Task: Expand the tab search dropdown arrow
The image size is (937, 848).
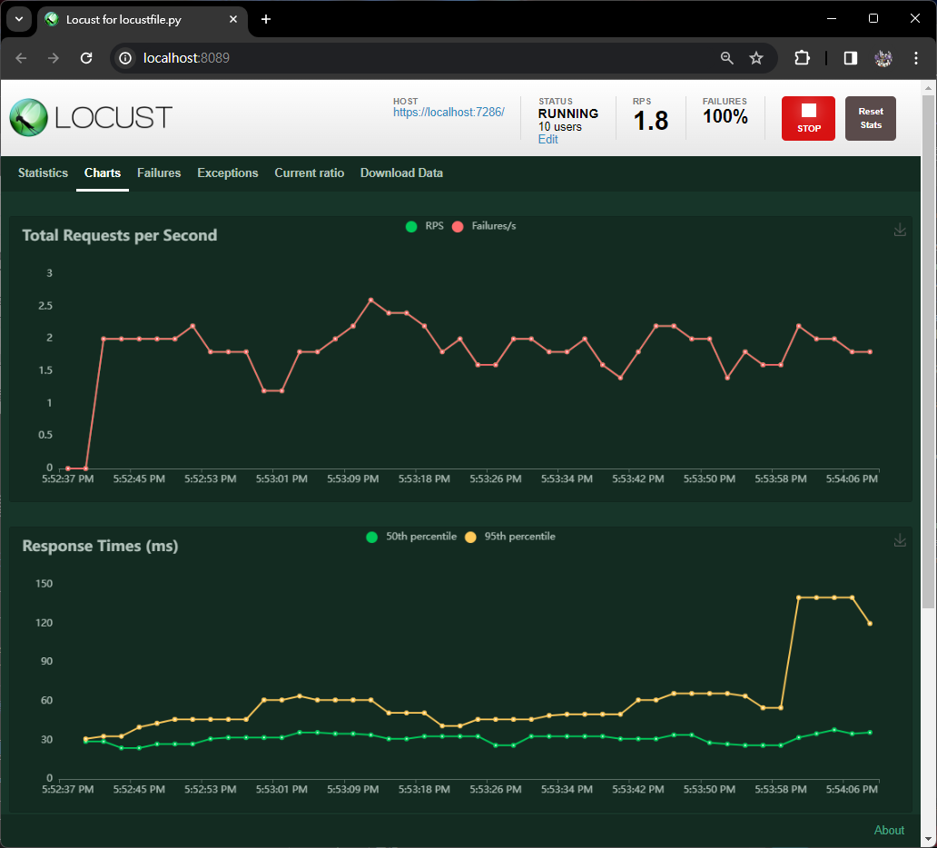Action: [x=18, y=19]
